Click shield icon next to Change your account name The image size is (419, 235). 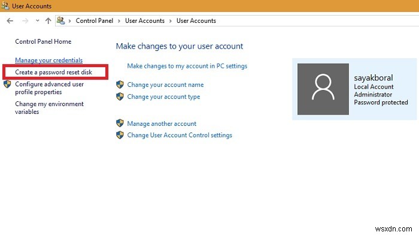[120, 85]
